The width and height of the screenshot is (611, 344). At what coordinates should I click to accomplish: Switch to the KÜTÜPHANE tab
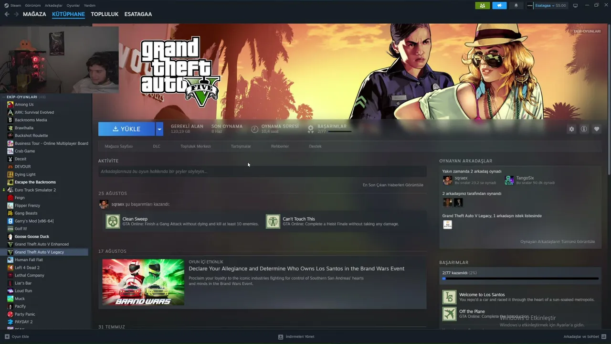tap(68, 14)
